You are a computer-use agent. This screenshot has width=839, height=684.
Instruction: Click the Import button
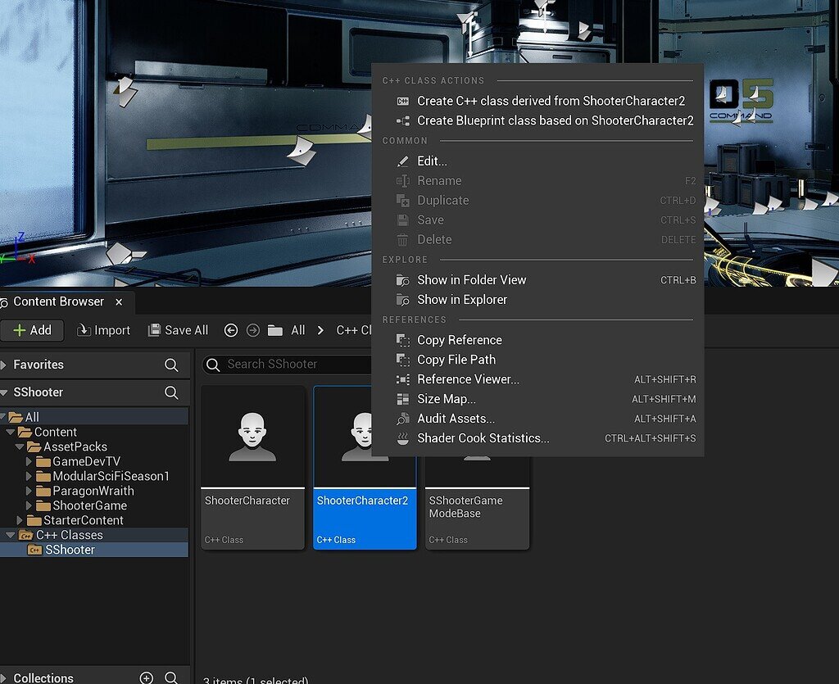coord(103,330)
